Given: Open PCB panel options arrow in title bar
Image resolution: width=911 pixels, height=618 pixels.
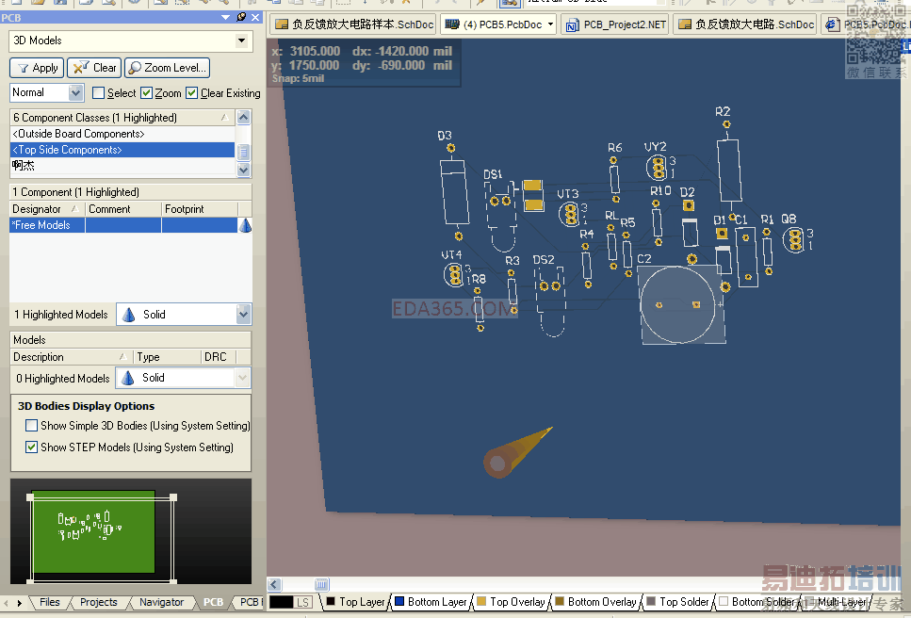Looking at the screenshot, I should point(226,17).
